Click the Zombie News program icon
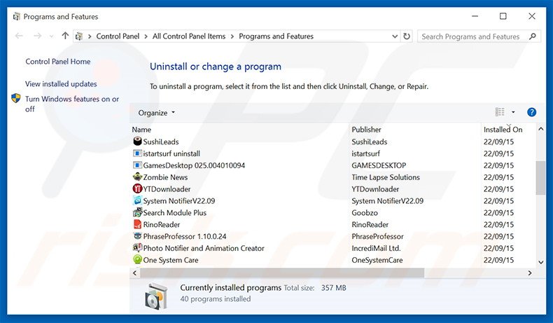 tap(137, 177)
